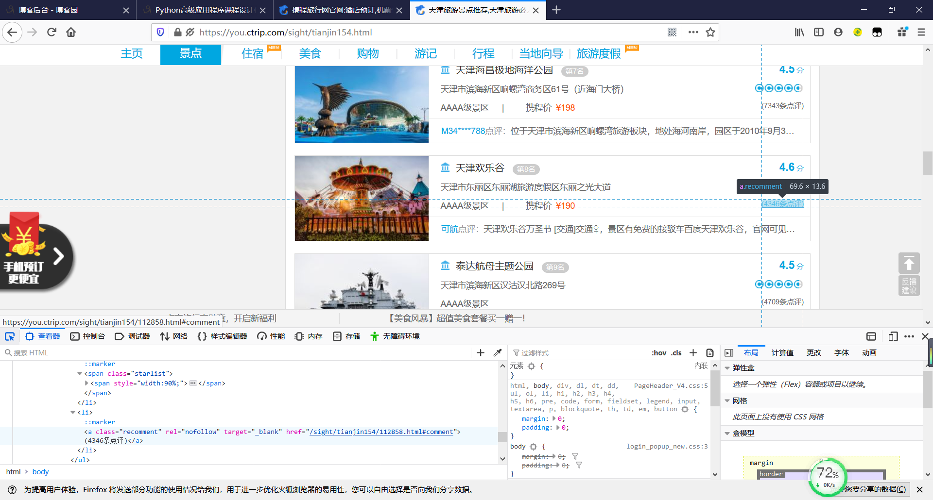This screenshot has width=933, height=500.
Task: Click the back-to-top arrow button
Action: click(x=909, y=264)
